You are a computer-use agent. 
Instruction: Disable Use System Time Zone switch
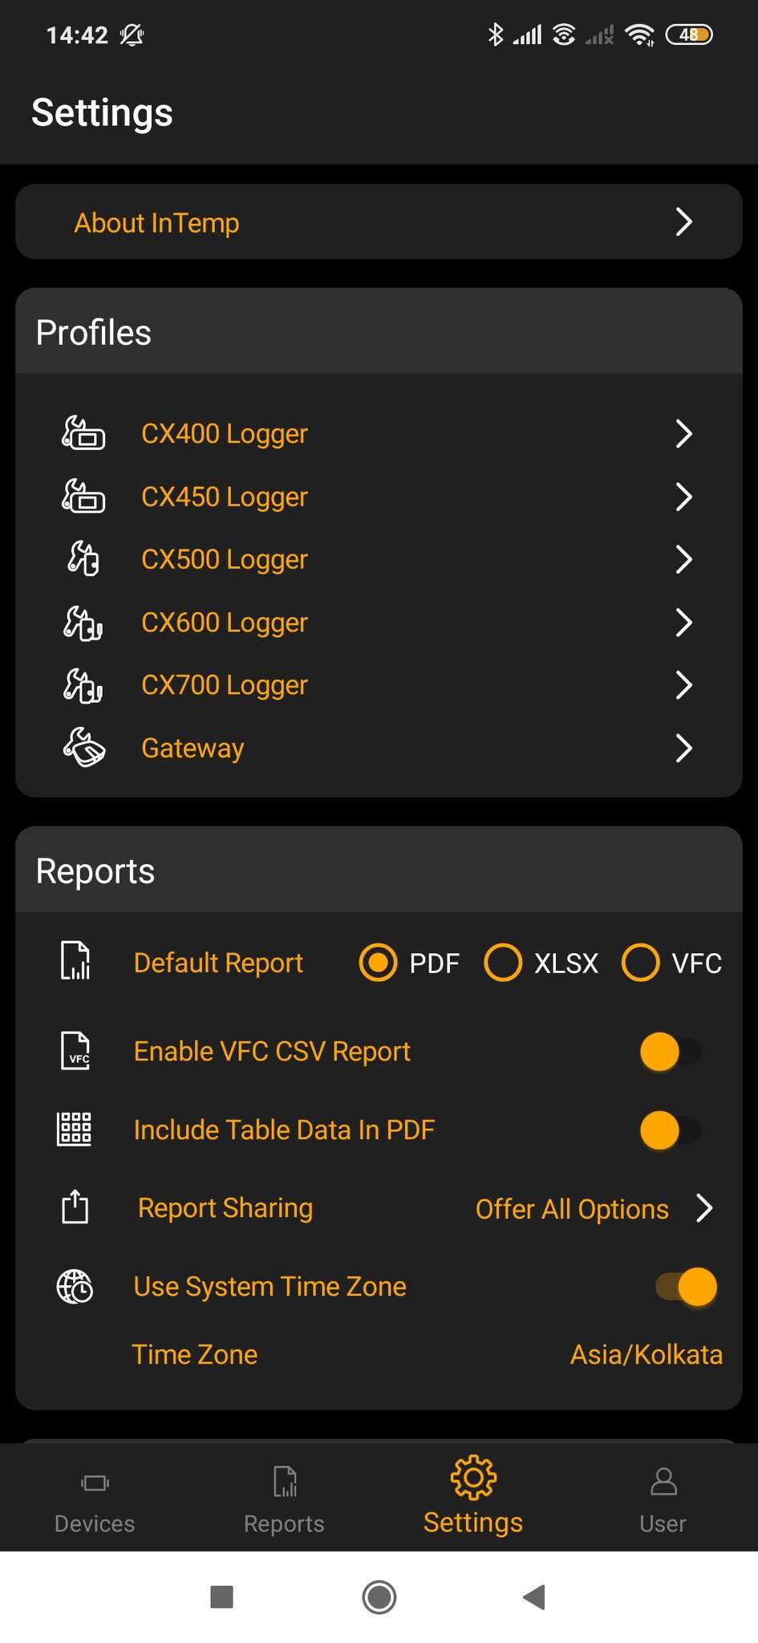coord(686,1287)
